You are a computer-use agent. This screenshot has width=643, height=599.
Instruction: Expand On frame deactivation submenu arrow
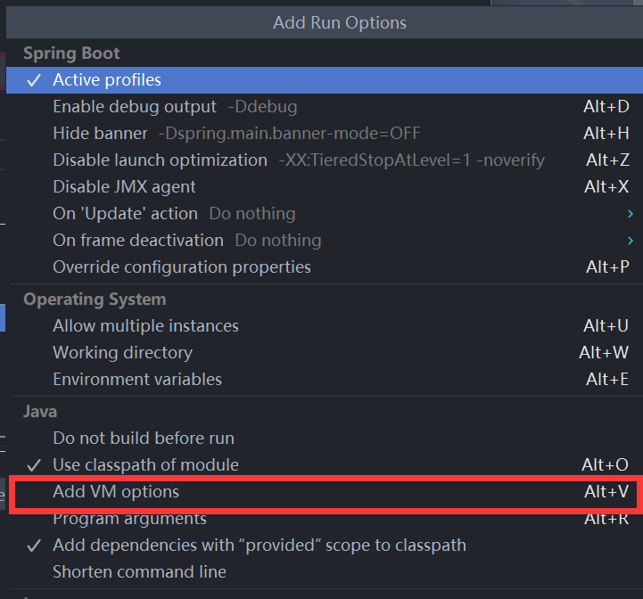(x=631, y=241)
